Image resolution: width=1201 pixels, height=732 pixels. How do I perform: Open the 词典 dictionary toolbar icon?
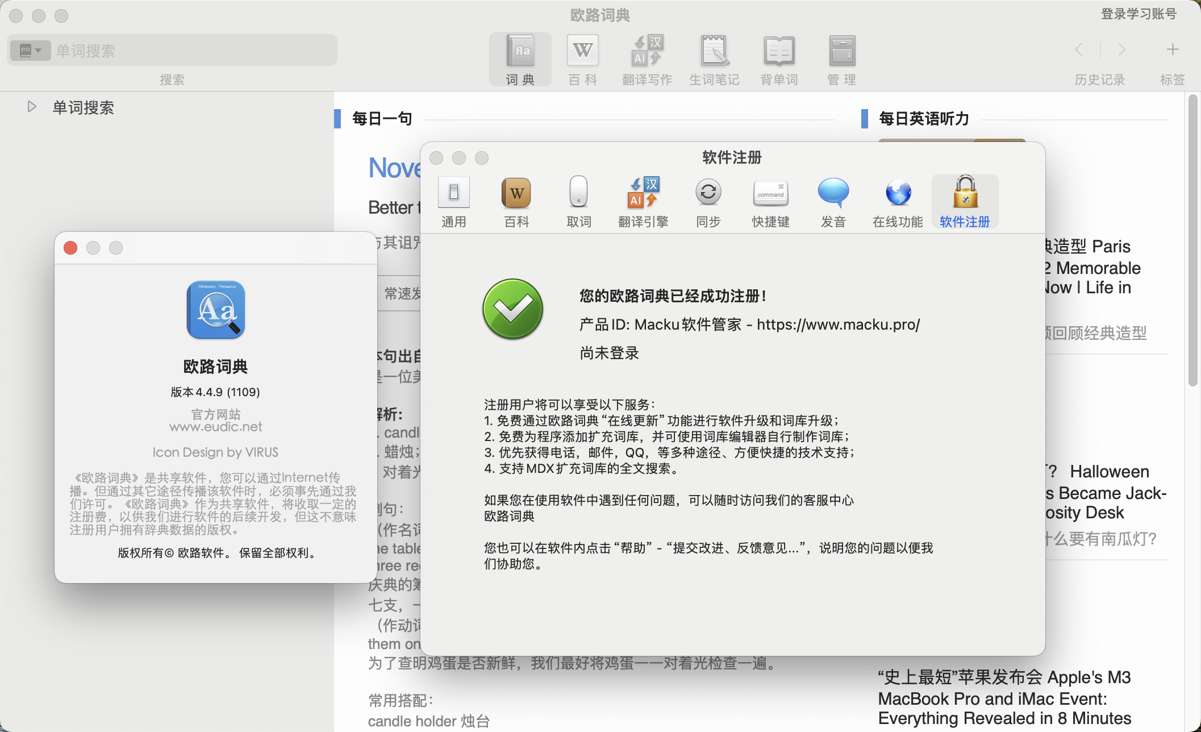point(520,59)
